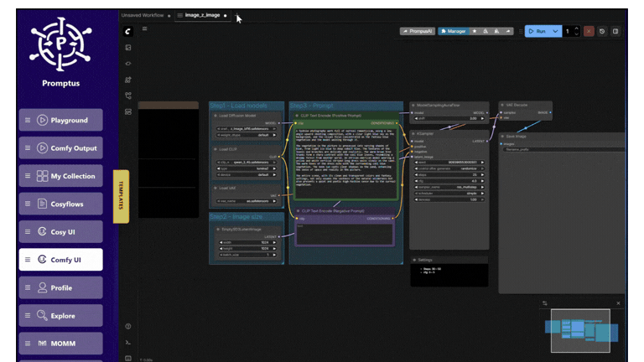644x362 pixels.
Task: Open the Run button dropdown arrow
Action: point(555,31)
